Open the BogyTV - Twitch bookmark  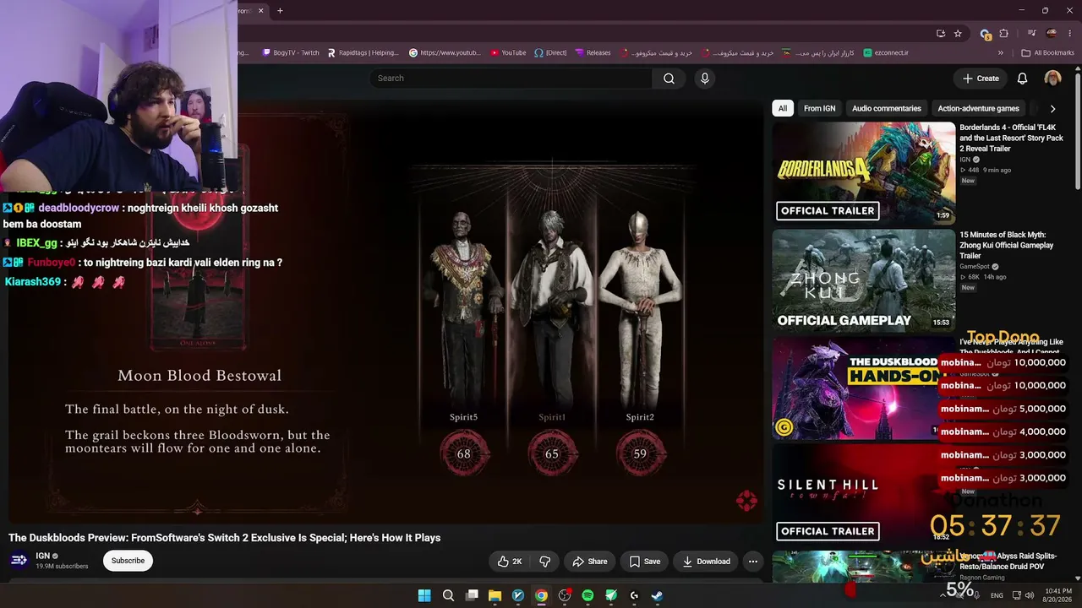(x=290, y=53)
